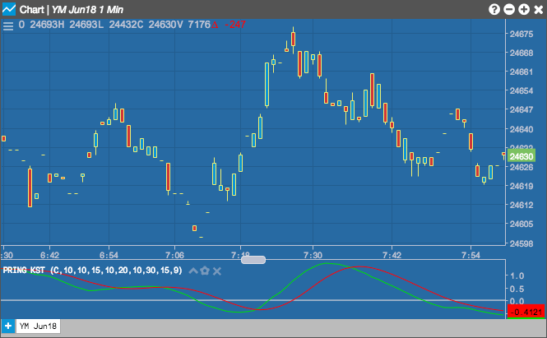Maximize the chart widget with plus icon
This screenshot has width=547, height=338.
tap(524, 9)
